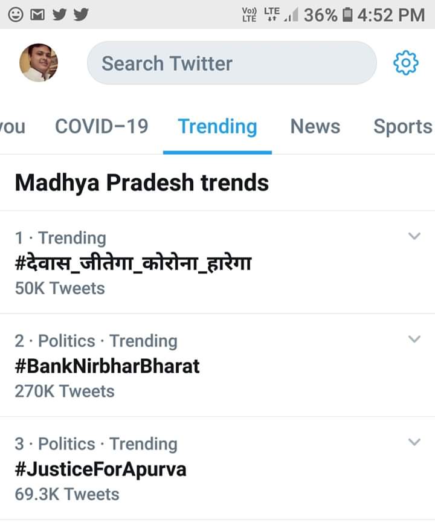The width and height of the screenshot is (435, 528).
Task: Expand options chevron for first trending topic
Action: [x=414, y=236]
